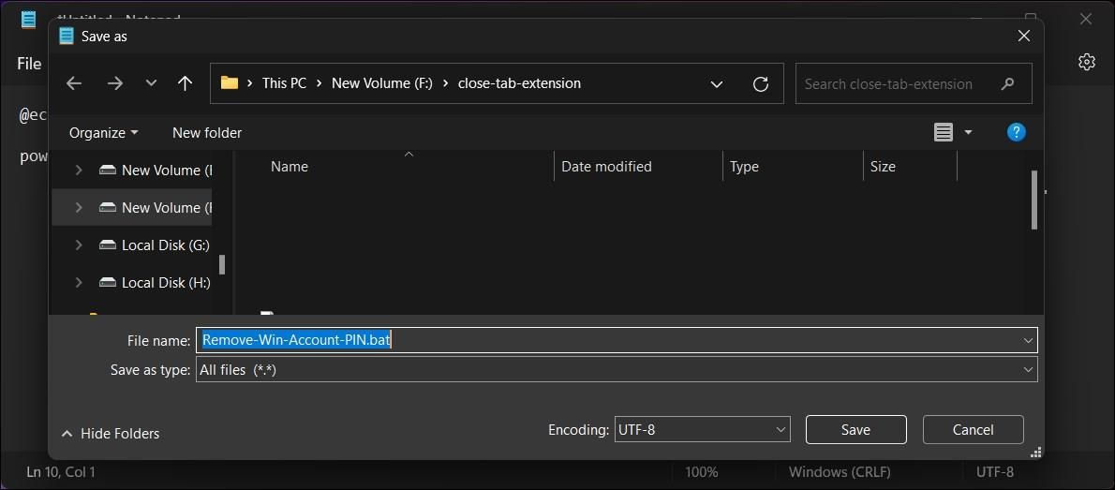Select New Volume (F:) in breadcrumb

pos(382,83)
